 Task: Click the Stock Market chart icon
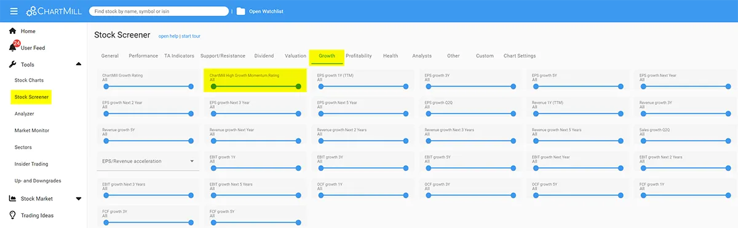(x=12, y=199)
